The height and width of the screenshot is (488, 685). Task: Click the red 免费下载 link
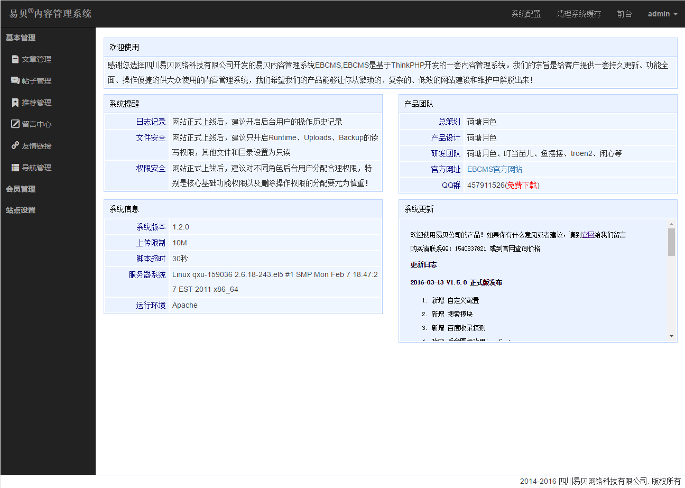pyautogui.click(x=522, y=185)
